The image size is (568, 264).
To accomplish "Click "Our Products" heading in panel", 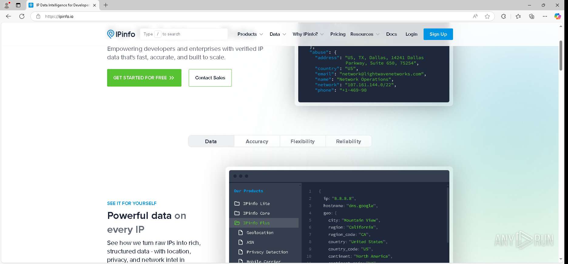I will pos(248,191).
